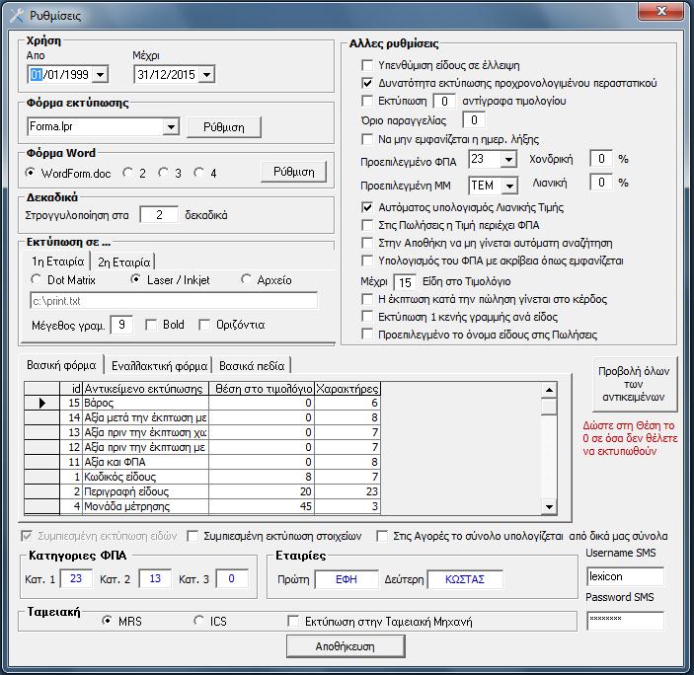Choose Word form option 2

click(x=128, y=173)
